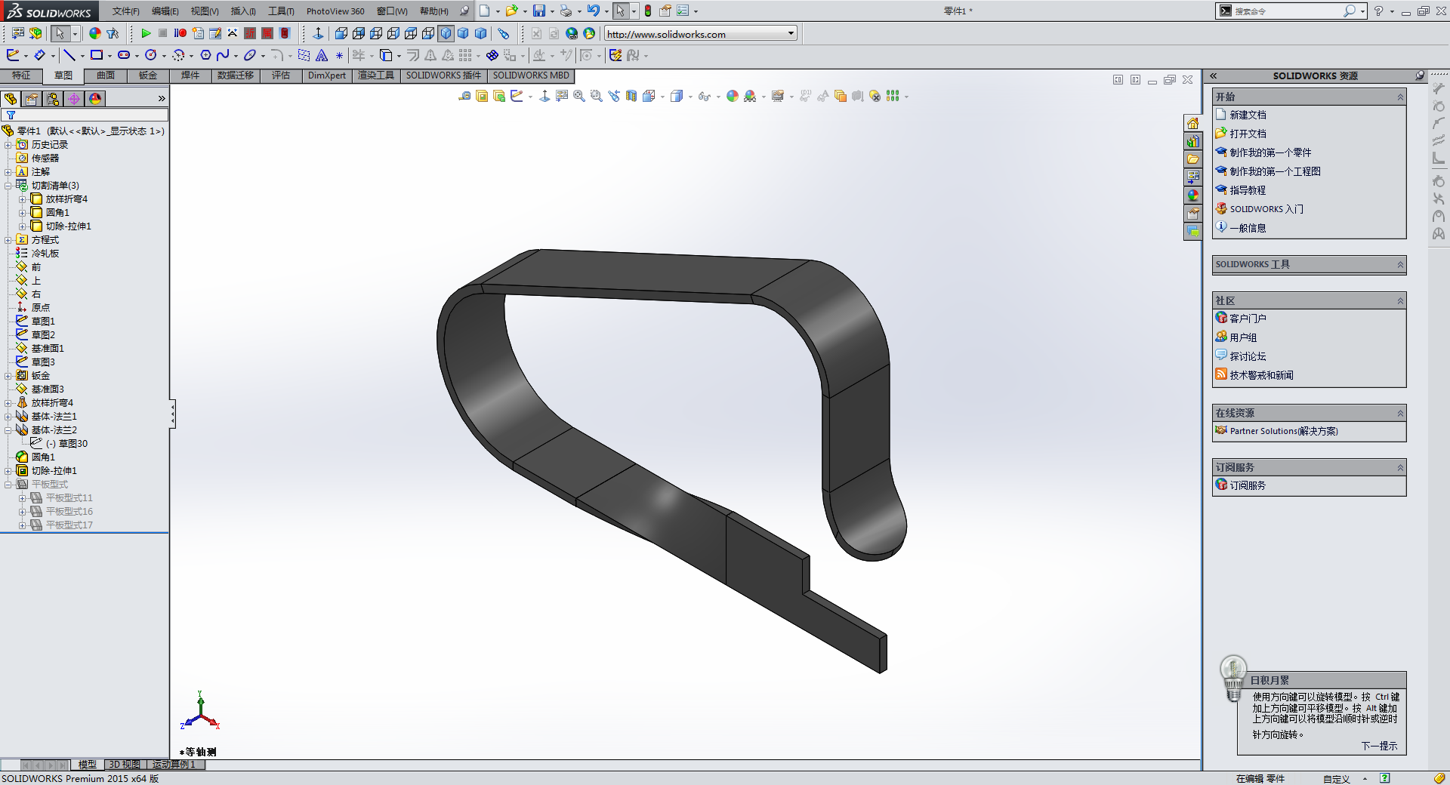Click the Design Library icon in task pane
The image size is (1450, 785).
tap(1193, 141)
